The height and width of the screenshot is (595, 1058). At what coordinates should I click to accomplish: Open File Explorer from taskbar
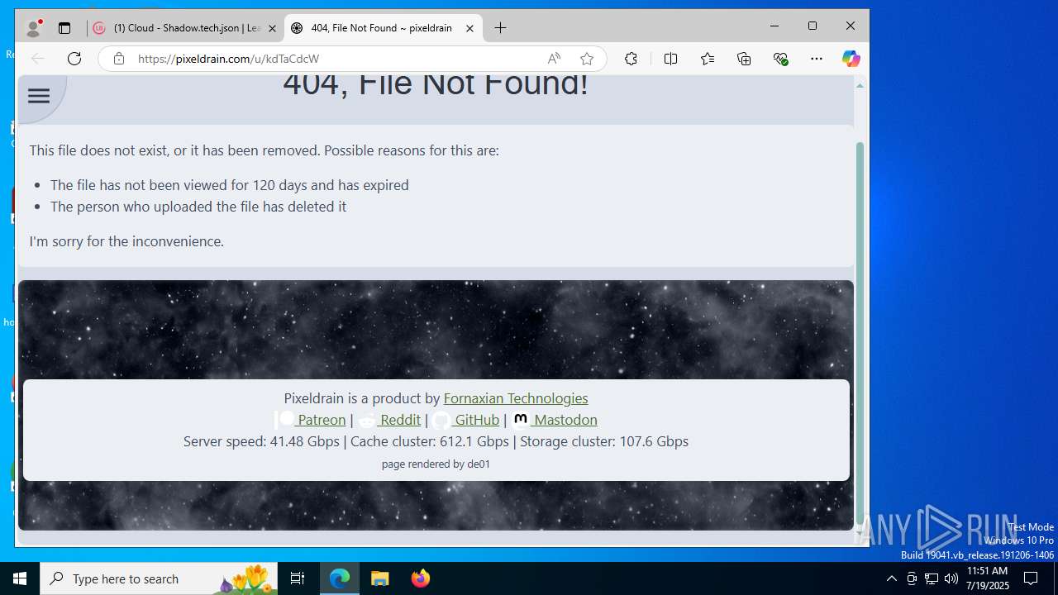pyautogui.click(x=380, y=578)
